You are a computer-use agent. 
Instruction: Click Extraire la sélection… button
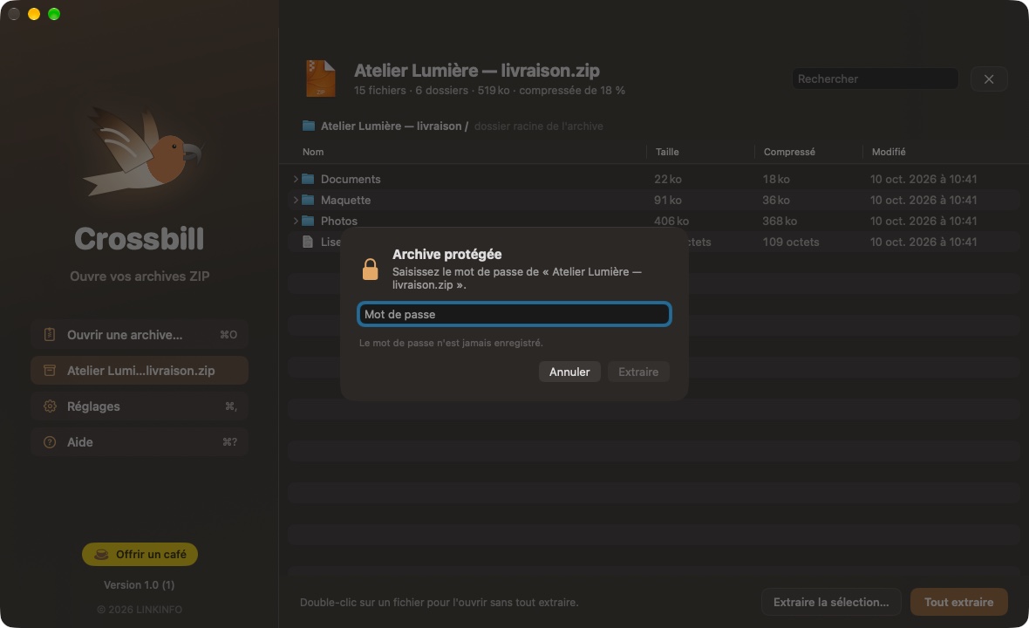pos(831,602)
